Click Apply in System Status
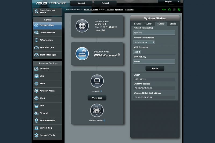The image size is (215, 143). [x=155, y=68]
